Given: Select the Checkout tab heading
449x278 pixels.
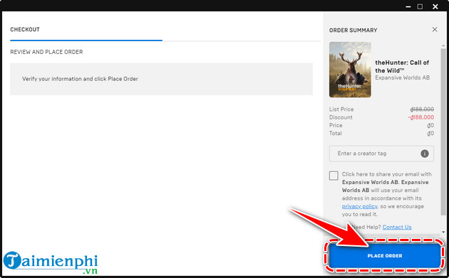Looking at the screenshot, I should tap(25, 29).
